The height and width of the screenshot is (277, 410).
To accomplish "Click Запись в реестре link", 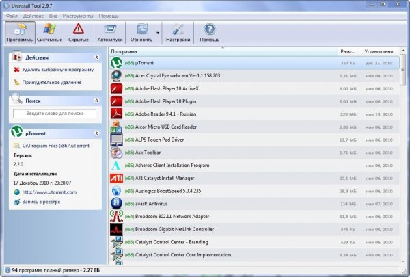I will (x=41, y=202).
